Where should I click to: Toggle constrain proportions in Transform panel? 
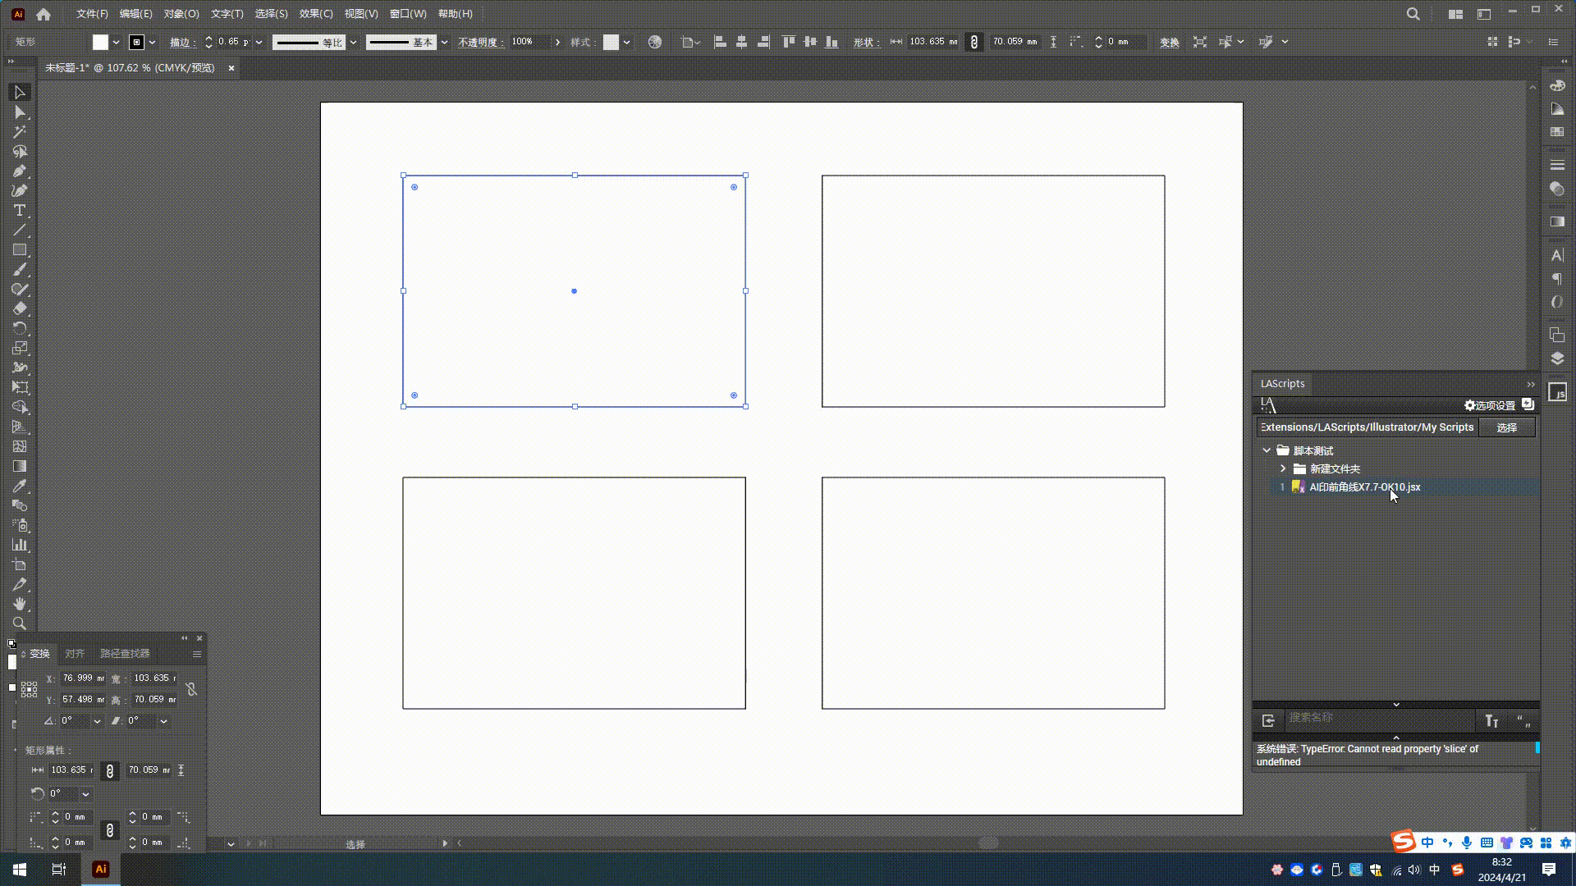tap(191, 689)
